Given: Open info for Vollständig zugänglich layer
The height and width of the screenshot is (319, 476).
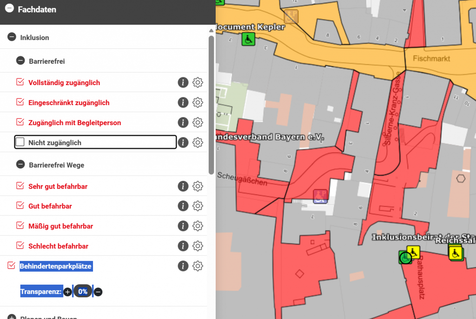Looking at the screenshot, I should pos(183,82).
